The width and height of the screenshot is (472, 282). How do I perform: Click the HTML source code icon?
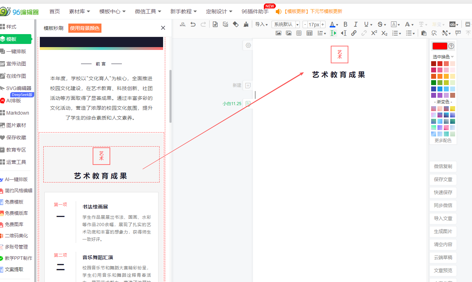tap(182, 24)
